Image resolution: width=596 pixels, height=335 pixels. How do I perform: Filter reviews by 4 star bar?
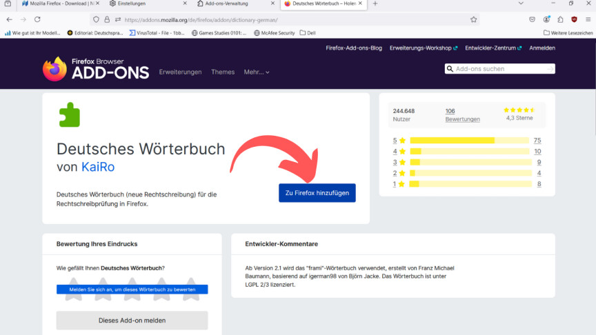pyautogui.click(x=470, y=151)
